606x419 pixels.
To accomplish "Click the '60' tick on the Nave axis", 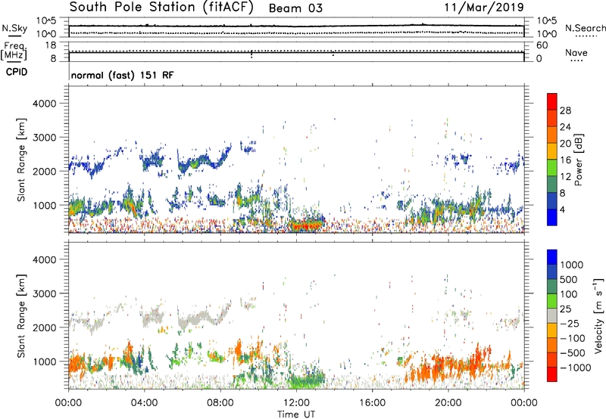I will pyautogui.click(x=542, y=45).
